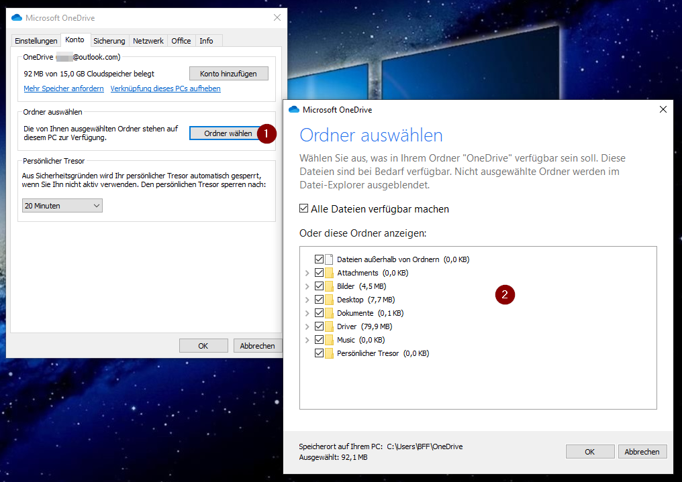Expand the Bilder folder tree
This screenshot has width=682, height=482.
(307, 287)
